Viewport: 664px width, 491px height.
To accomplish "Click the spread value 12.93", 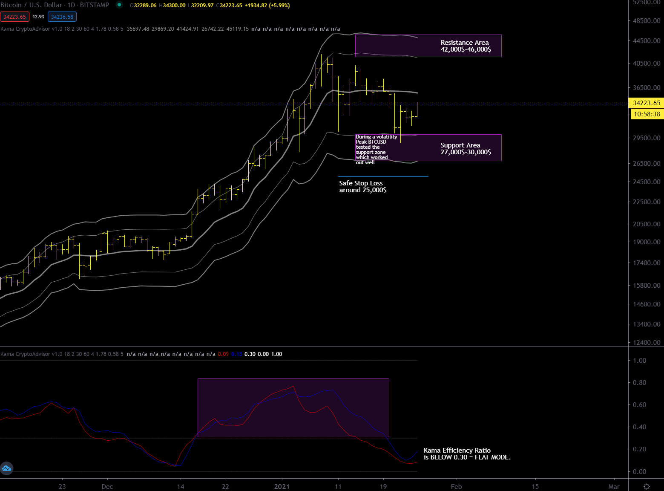I will 38,17.
